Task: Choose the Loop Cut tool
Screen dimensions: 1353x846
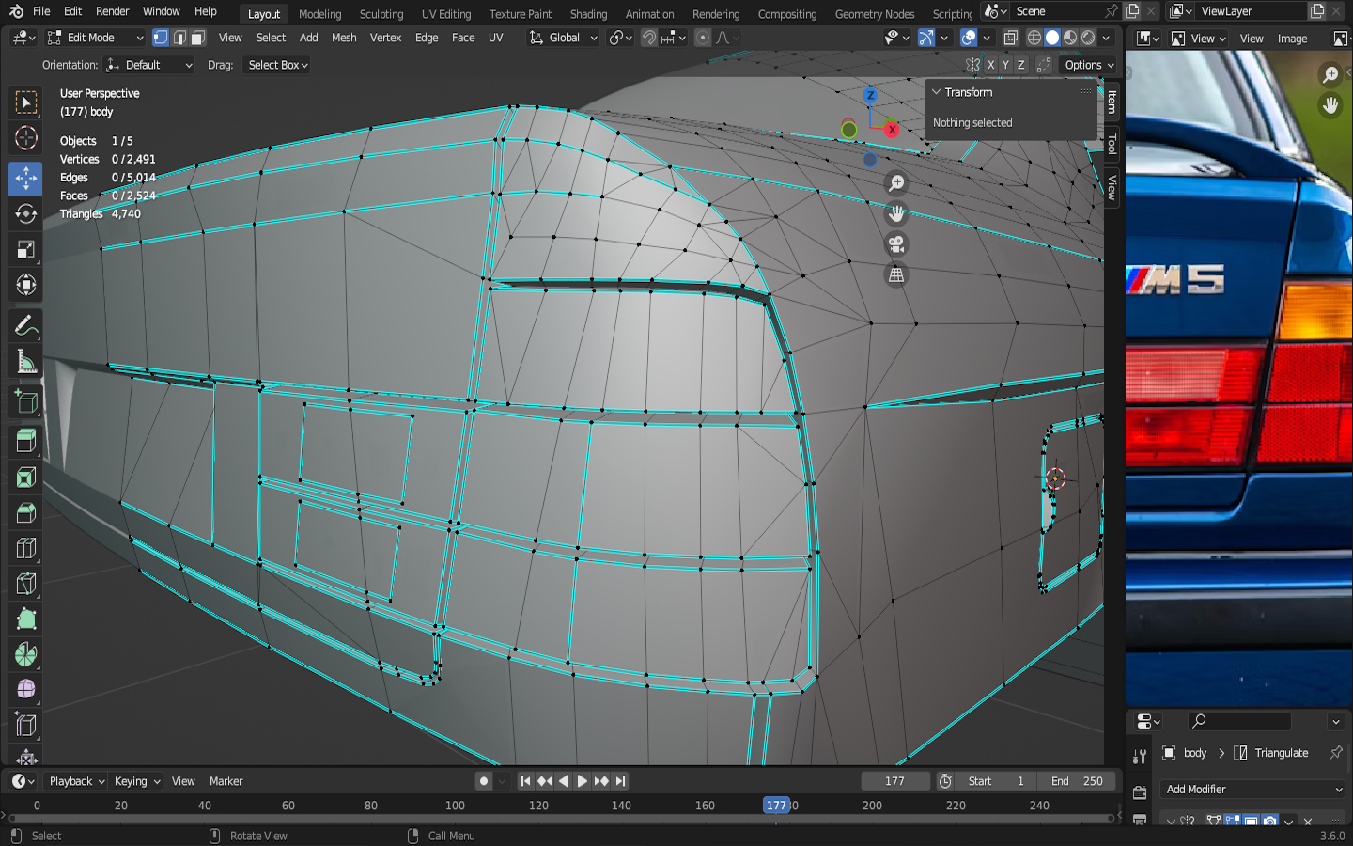Action: tap(25, 548)
